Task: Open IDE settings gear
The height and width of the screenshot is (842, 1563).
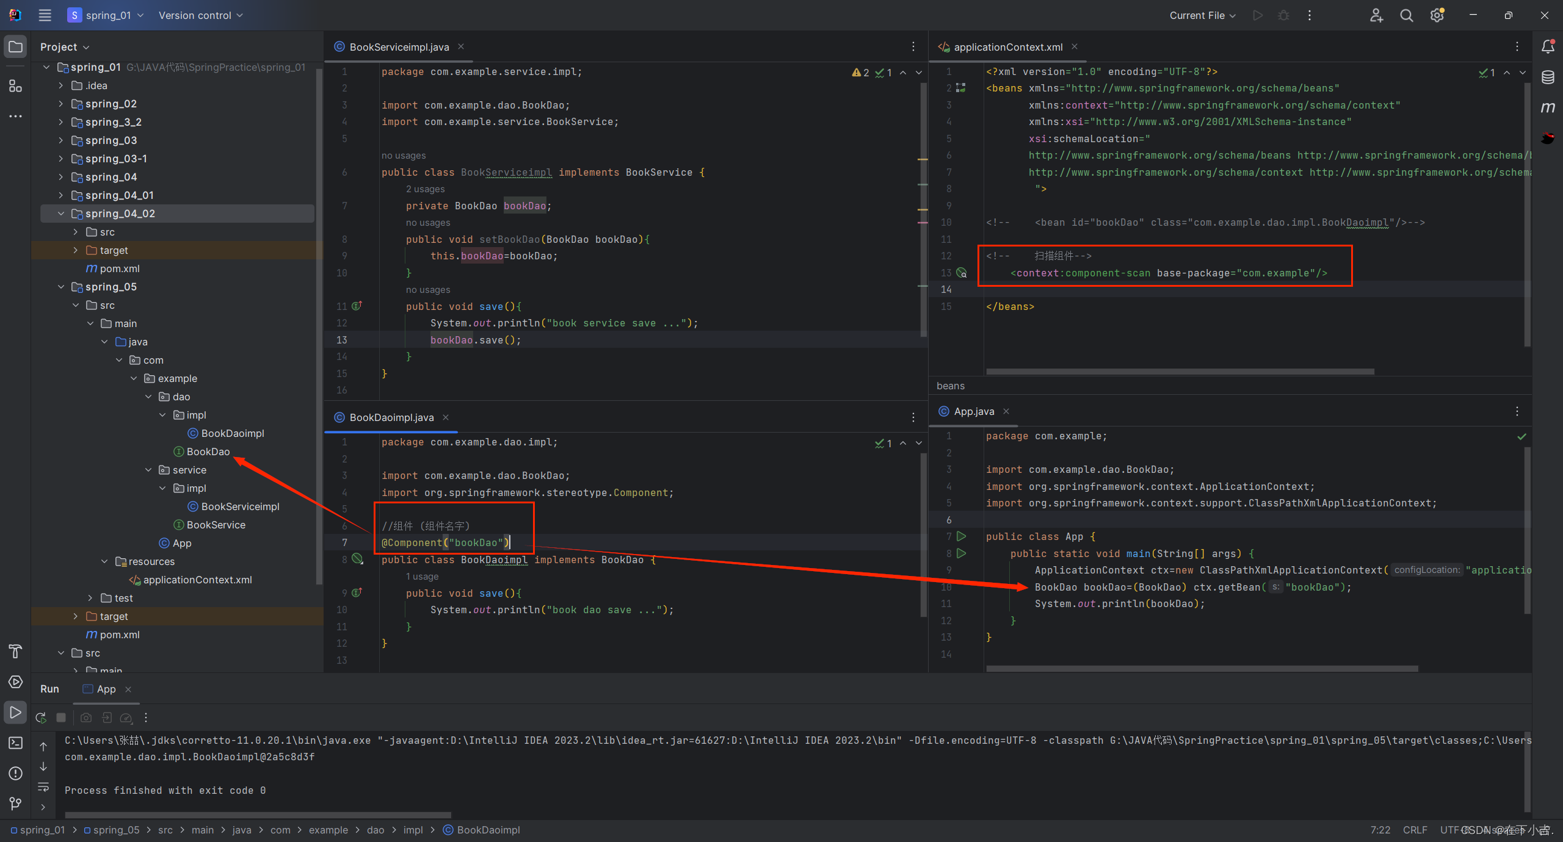Action: click(x=1437, y=15)
